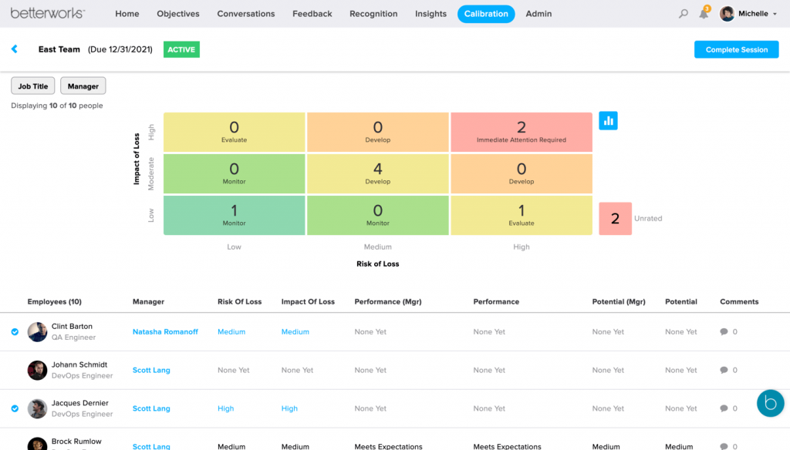Switch to the Insights tab

tap(430, 14)
